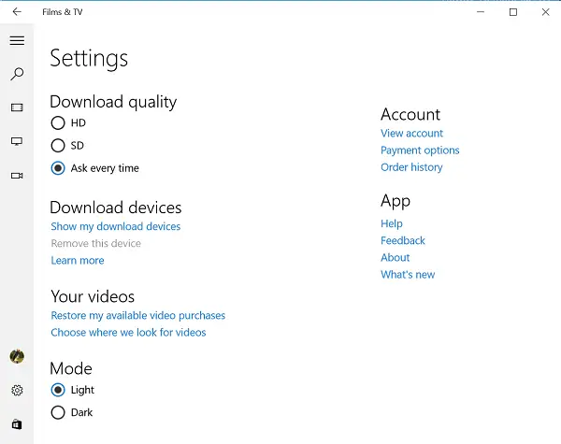Choose Ask every time option
This screenshot has width=561, height=444.
[x=94, y=168]
